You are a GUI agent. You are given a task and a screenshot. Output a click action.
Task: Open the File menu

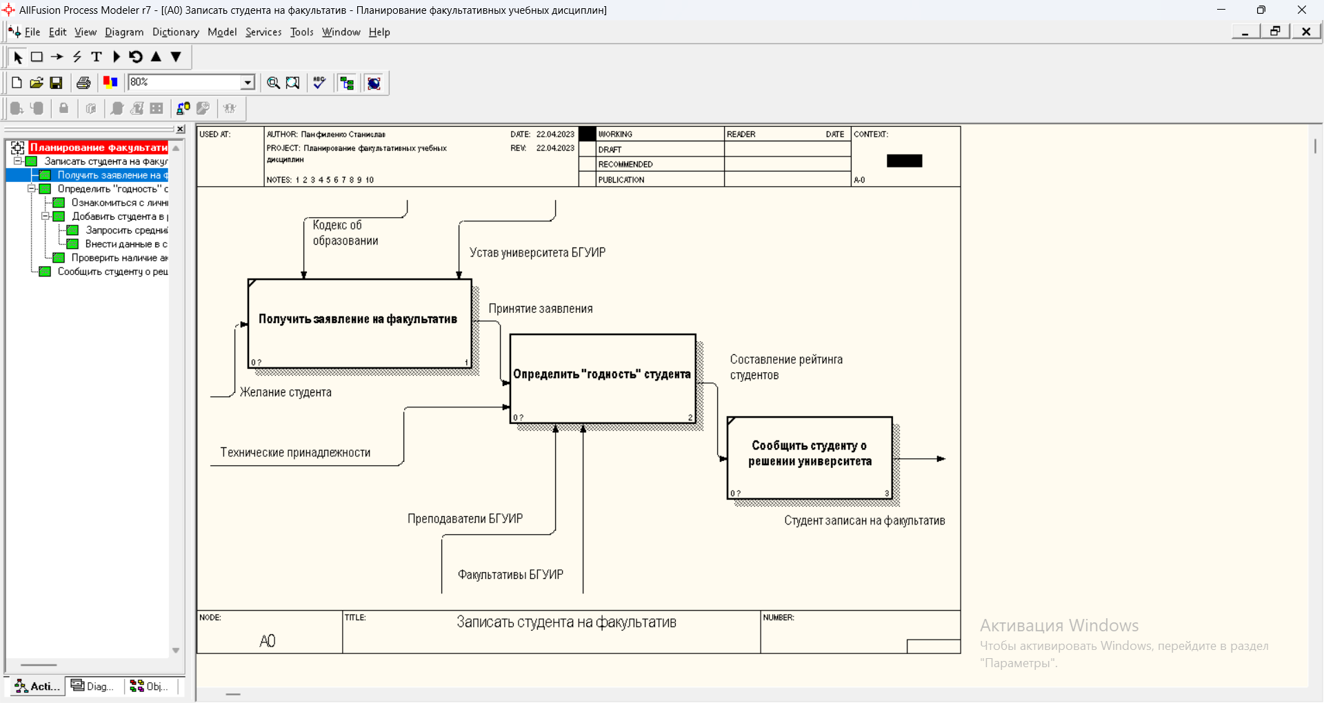32,32
